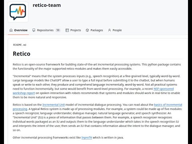Follow the workshop report link
This screenshot has width=192, height=144.
pyautogui.click(x=24, y=93)
